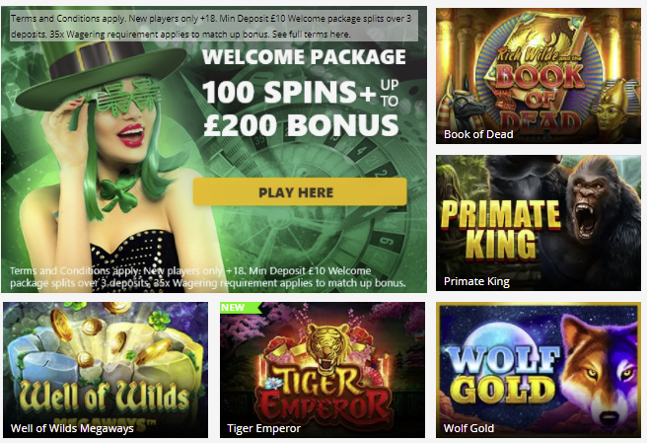Click the bottom terms and conditions banner text
This screenshot has width=647, height=443.
[x=207, y=277]
